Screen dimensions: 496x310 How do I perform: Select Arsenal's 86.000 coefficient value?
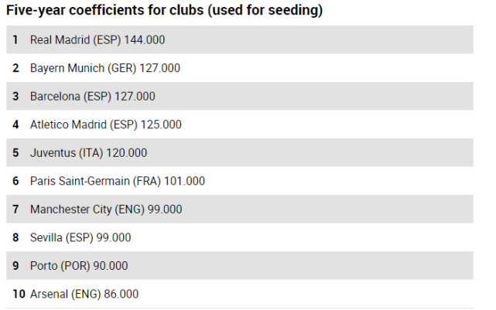pyautogui.click(x=121, y=295)
